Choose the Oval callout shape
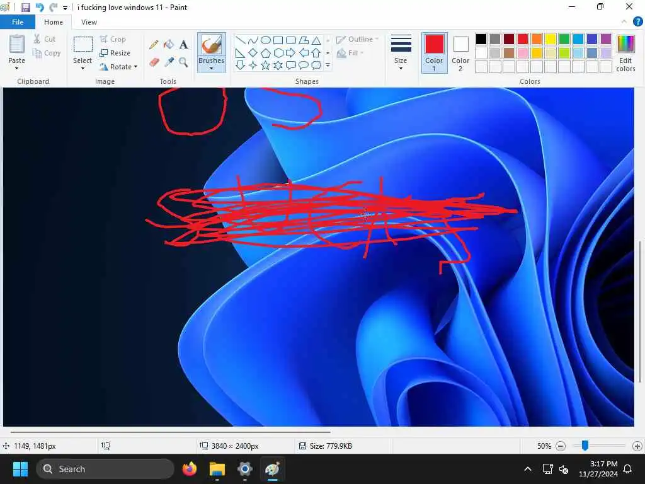645x484 pixels. click(x=303, y=65)
